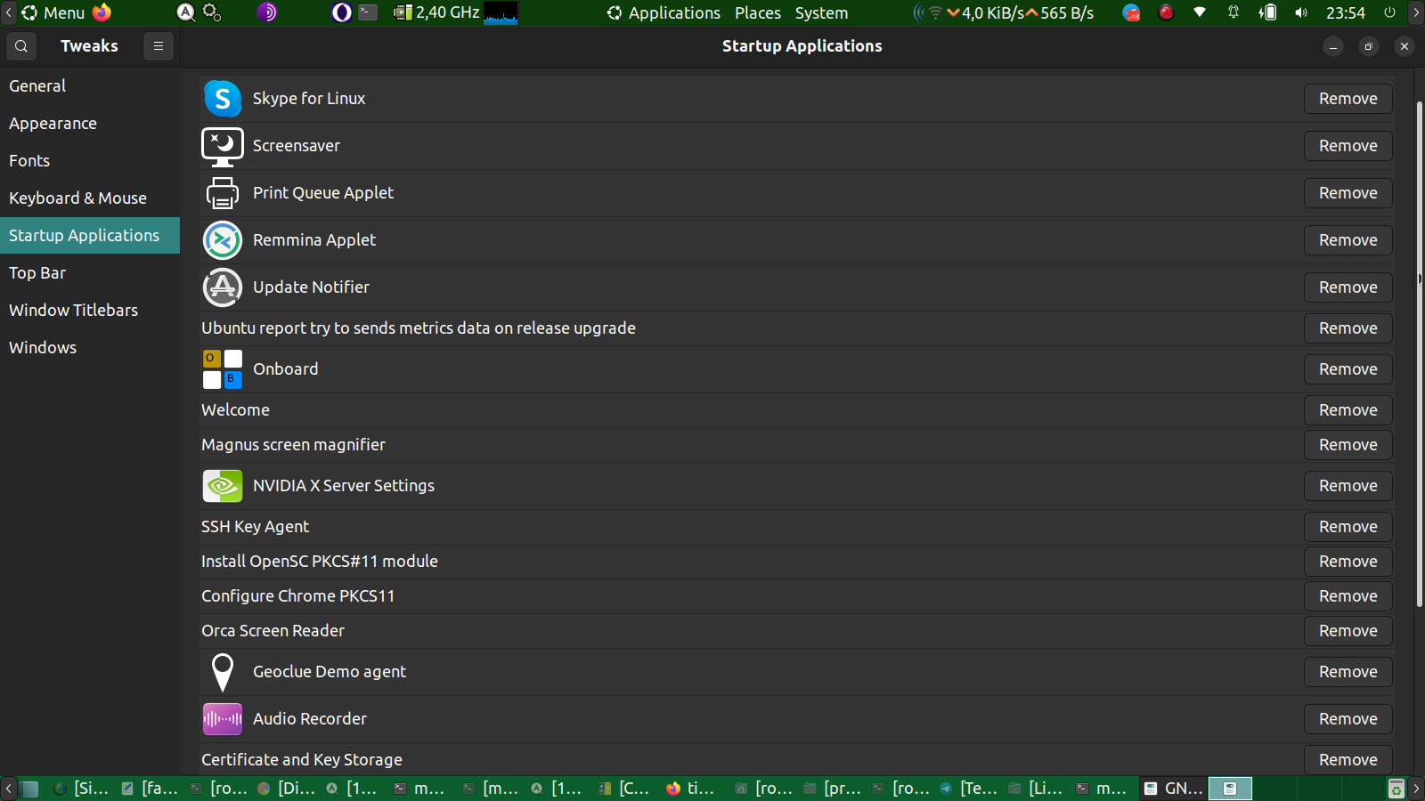Click the Onboard keyboard icon
The image size is (1425, 801).
(222, 369)
